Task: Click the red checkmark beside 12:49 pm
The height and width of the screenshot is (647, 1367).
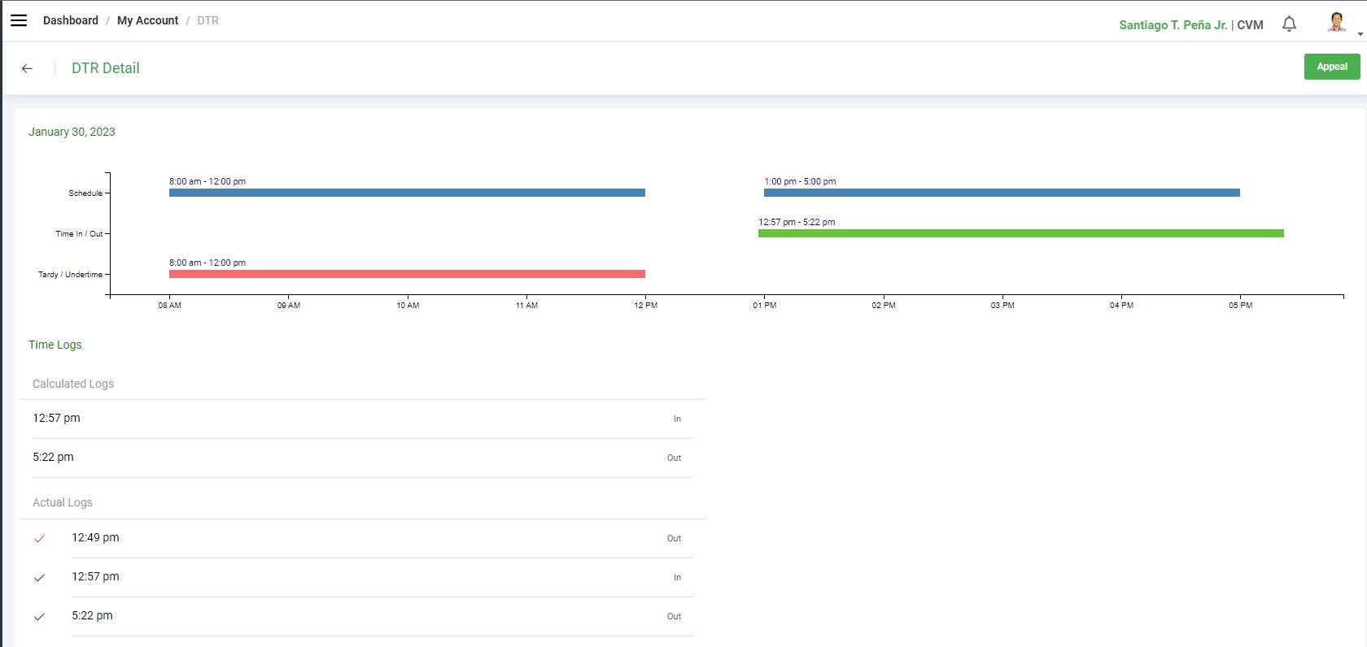Action: click(39, 539)
